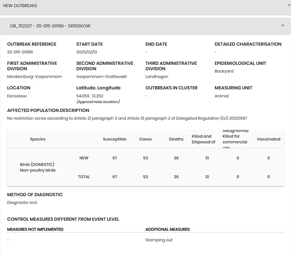
Task: Click the (Approximate location) note
Action: coord(98,102)
